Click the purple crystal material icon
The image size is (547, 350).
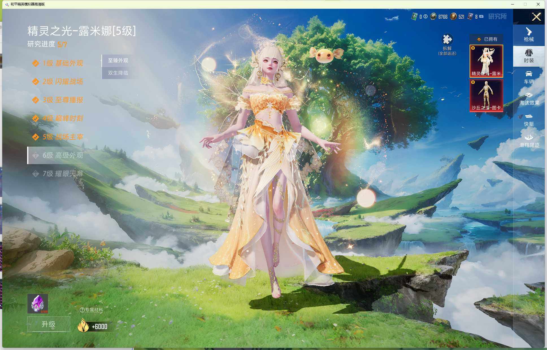pos(38,303)
